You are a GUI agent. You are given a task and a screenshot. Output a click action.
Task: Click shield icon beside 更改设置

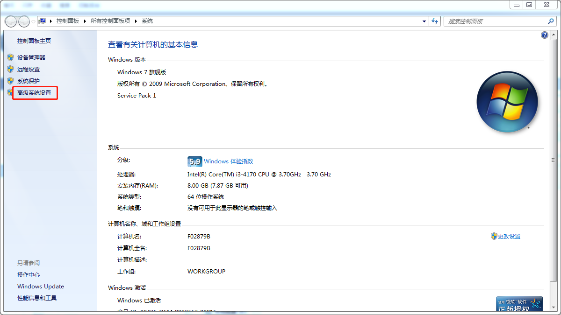coord(494,237)
